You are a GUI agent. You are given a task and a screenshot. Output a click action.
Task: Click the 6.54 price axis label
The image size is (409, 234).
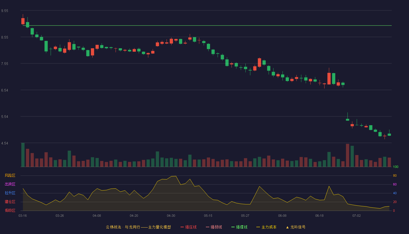click(x=5, y=90)
